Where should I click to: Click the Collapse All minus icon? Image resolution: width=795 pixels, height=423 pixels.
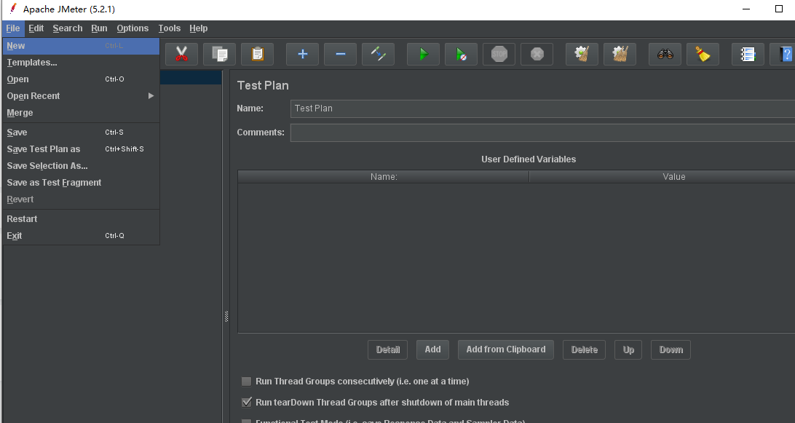click(341, 54)
